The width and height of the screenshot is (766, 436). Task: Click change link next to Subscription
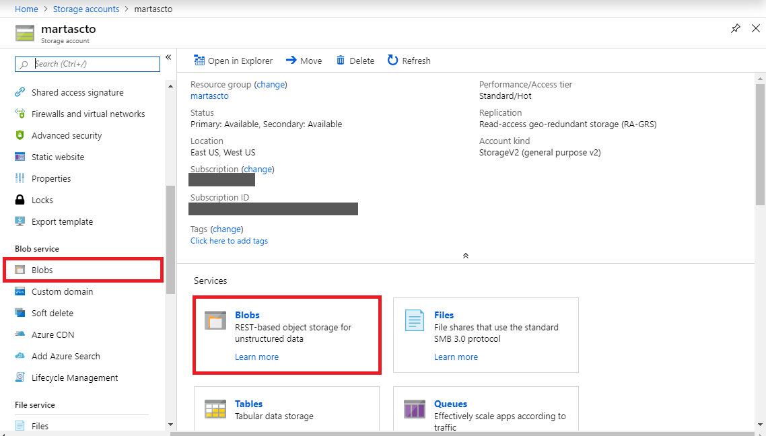pos(258,169)
